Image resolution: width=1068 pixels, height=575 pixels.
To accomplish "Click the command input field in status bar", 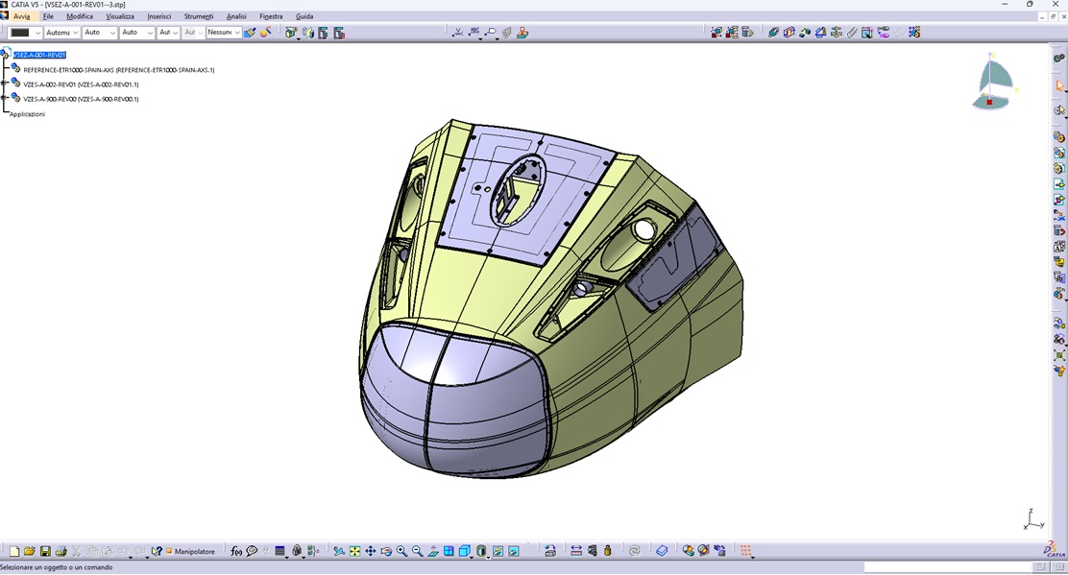I will coord(948,566).
